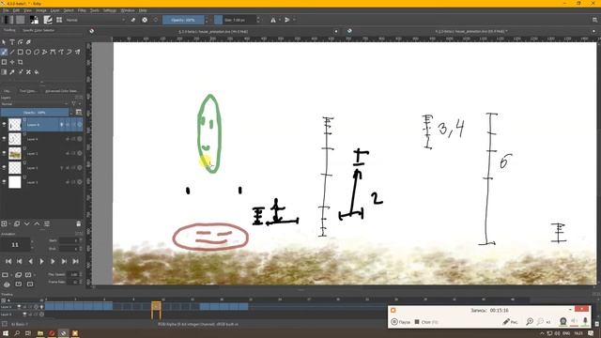Open the Settings menu
The image size is (601, 338).
(110, 10)
